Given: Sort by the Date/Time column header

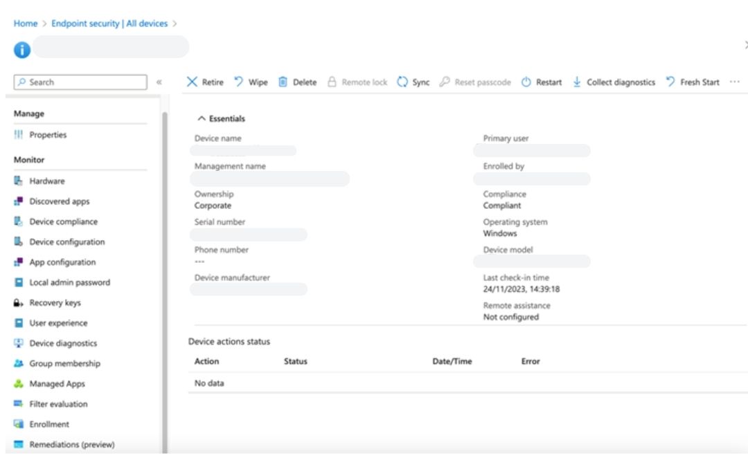Looking at the screenshot, I should [452, 361].
